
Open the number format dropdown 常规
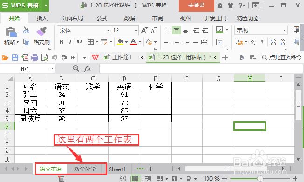tap(284, 31)
